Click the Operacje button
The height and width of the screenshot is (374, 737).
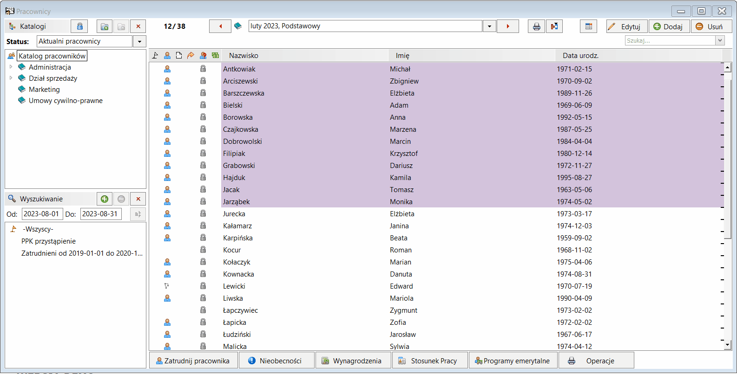click(596, 361)
